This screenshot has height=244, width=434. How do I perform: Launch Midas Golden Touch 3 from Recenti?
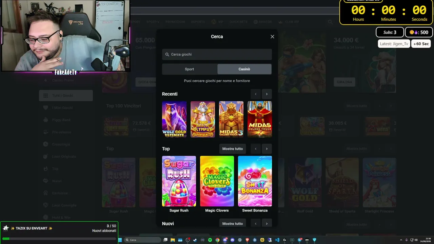tap(231, 119)
